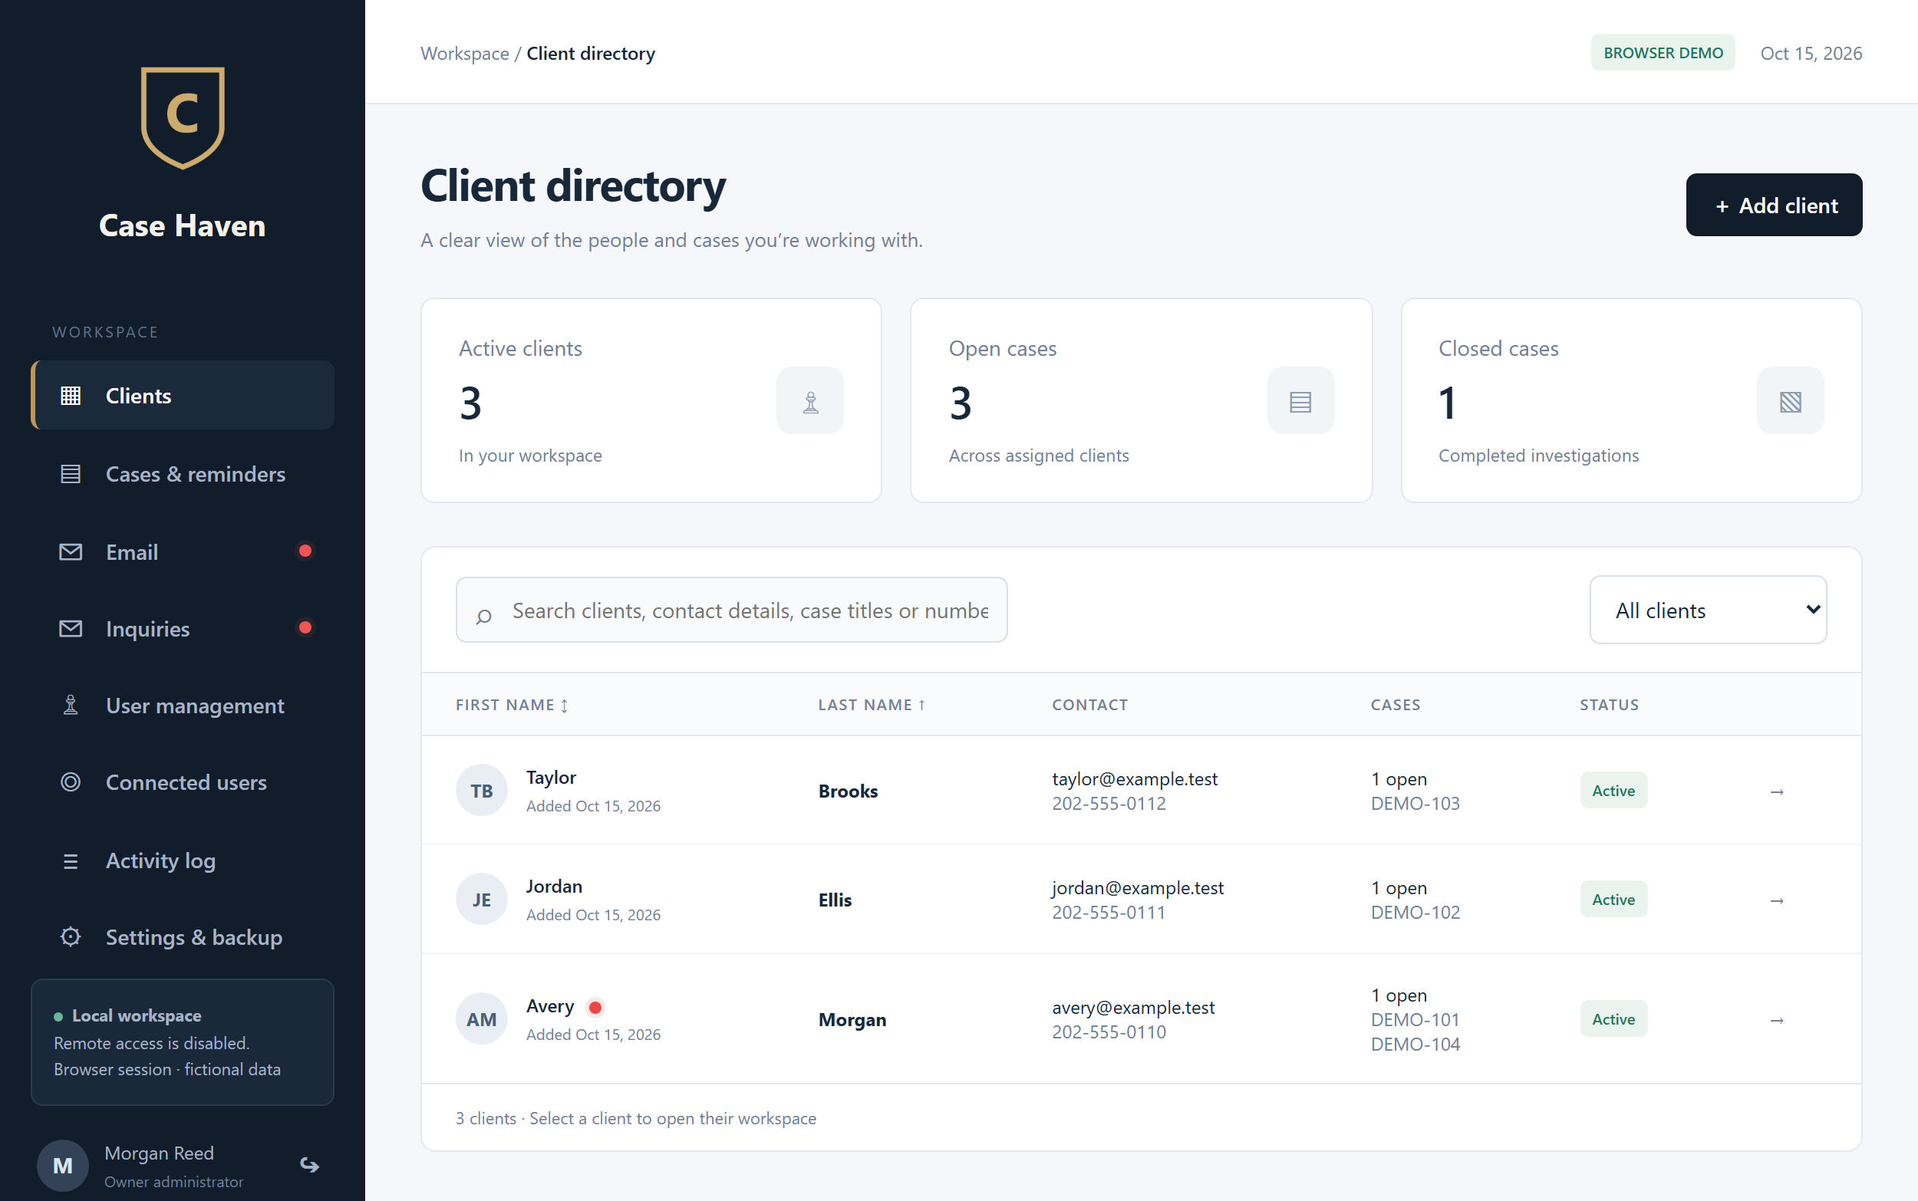The image size is (1918, 1201).
Task: Click the Active clients summary card
Action: 651,400
